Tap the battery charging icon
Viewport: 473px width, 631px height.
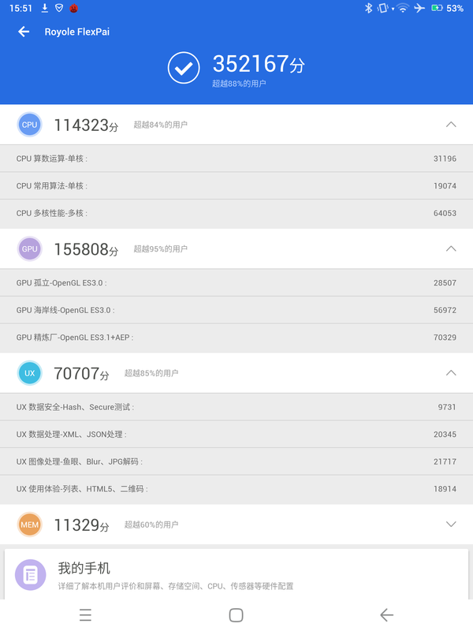tap(437, 8)
